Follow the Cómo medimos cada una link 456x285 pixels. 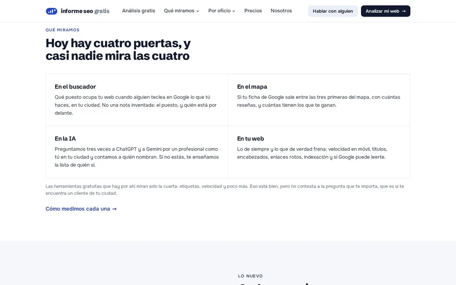[81, 209]
